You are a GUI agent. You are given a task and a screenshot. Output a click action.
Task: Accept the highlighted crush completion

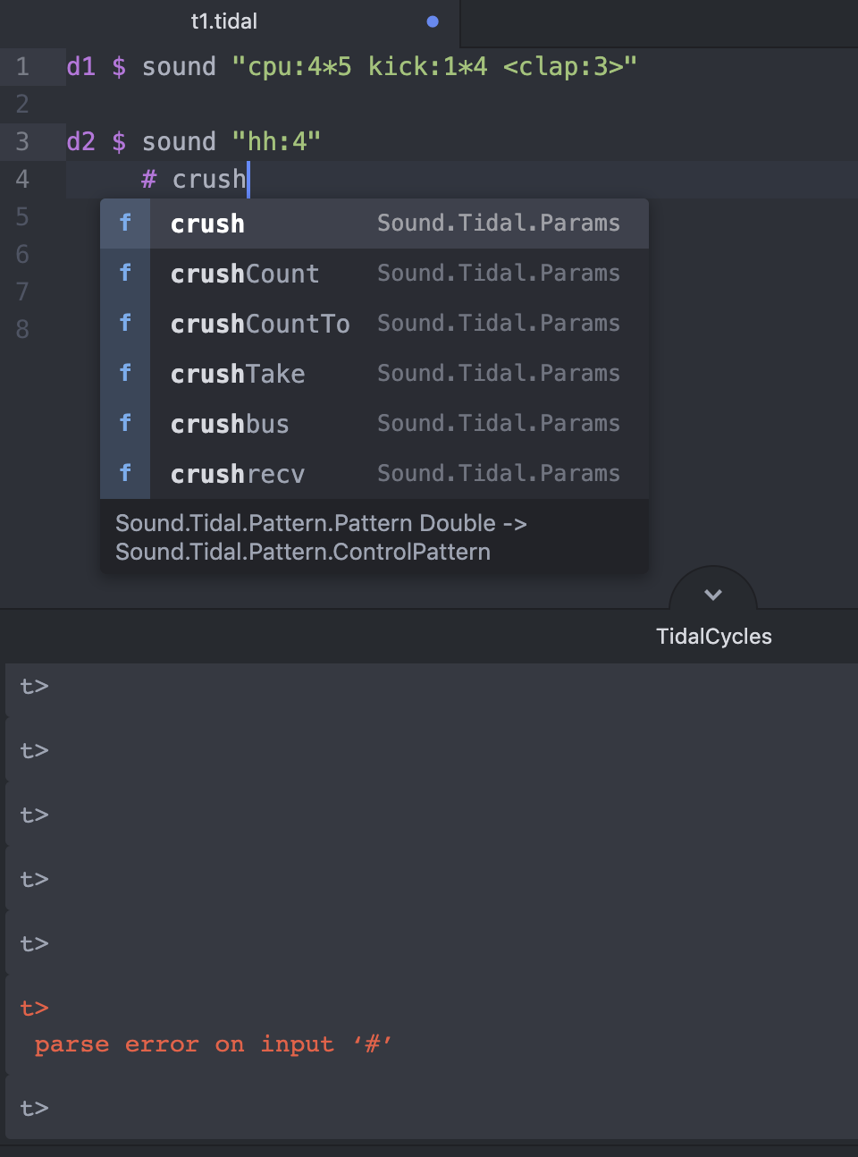pyautogui.click(x=207, y=224)
